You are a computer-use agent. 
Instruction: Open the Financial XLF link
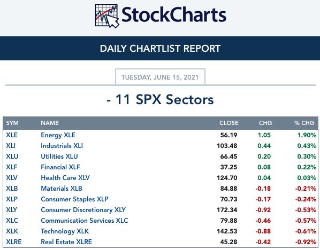[60, 167]
